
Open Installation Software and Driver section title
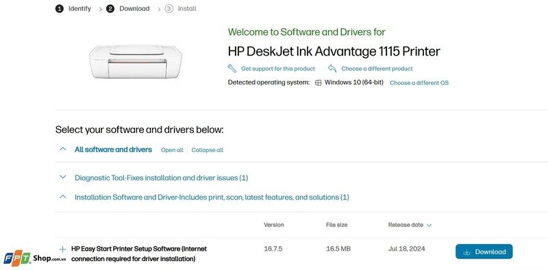[x=212, y=197]
